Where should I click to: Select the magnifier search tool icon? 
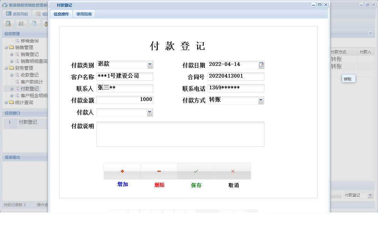(x=8, y=23)
